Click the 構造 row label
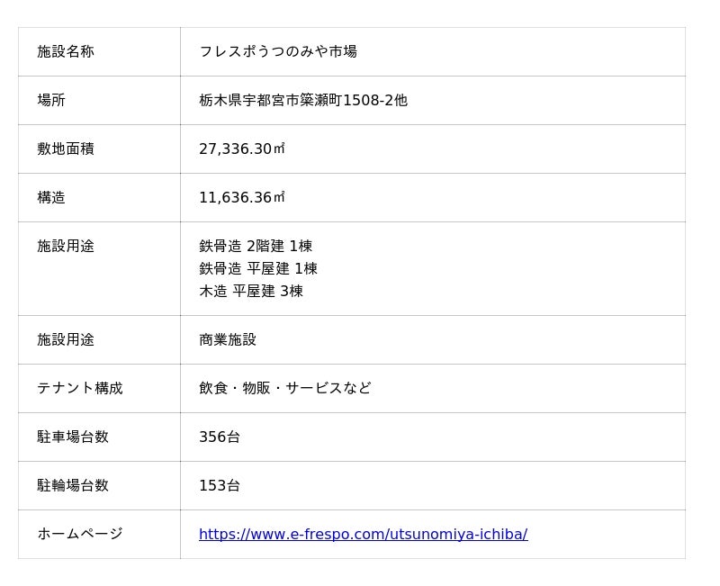The height and width of the screenshot is (586, 720). tap(51, 197)
